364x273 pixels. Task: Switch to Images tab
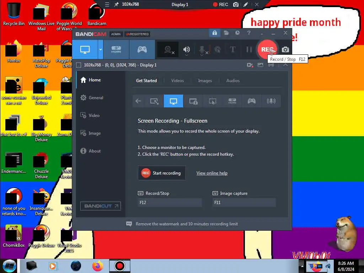coord(205,81)
